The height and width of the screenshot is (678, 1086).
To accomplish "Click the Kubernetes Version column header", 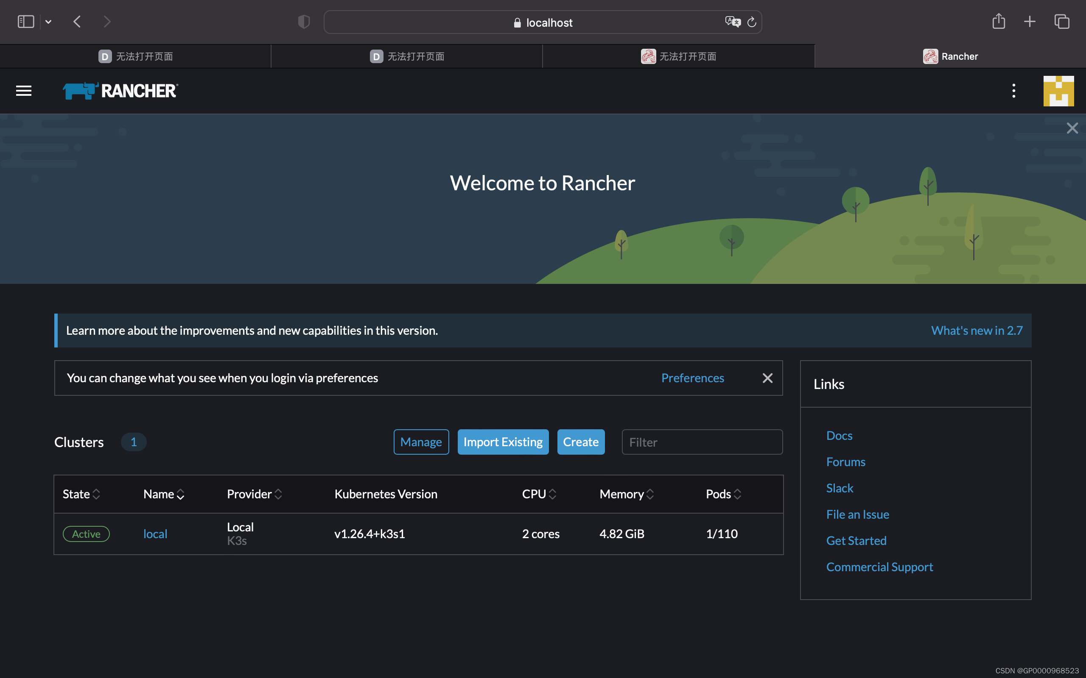I will tap(386, 494).
